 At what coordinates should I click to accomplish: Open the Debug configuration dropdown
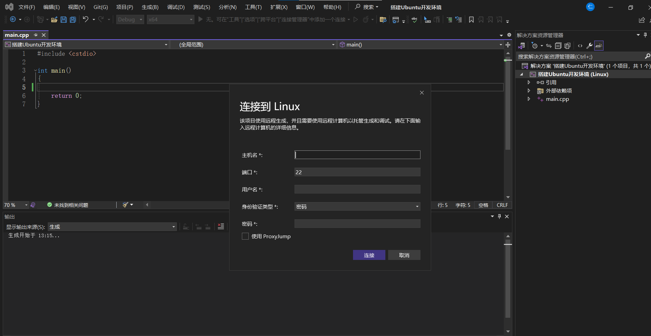(130, 20)
